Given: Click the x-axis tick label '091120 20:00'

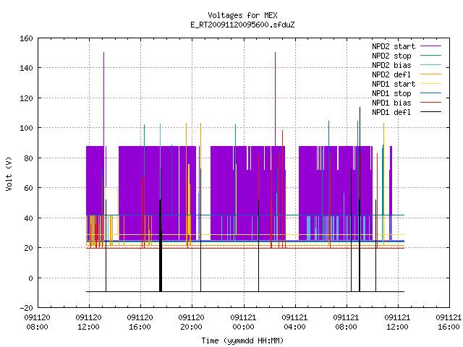Looking at the screenshot, I should point(191,322).
